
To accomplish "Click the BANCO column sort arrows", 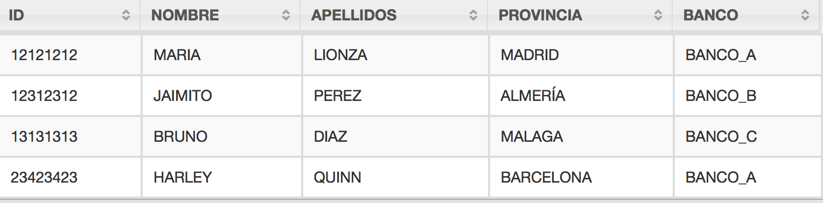I will (x=805, y=15).
